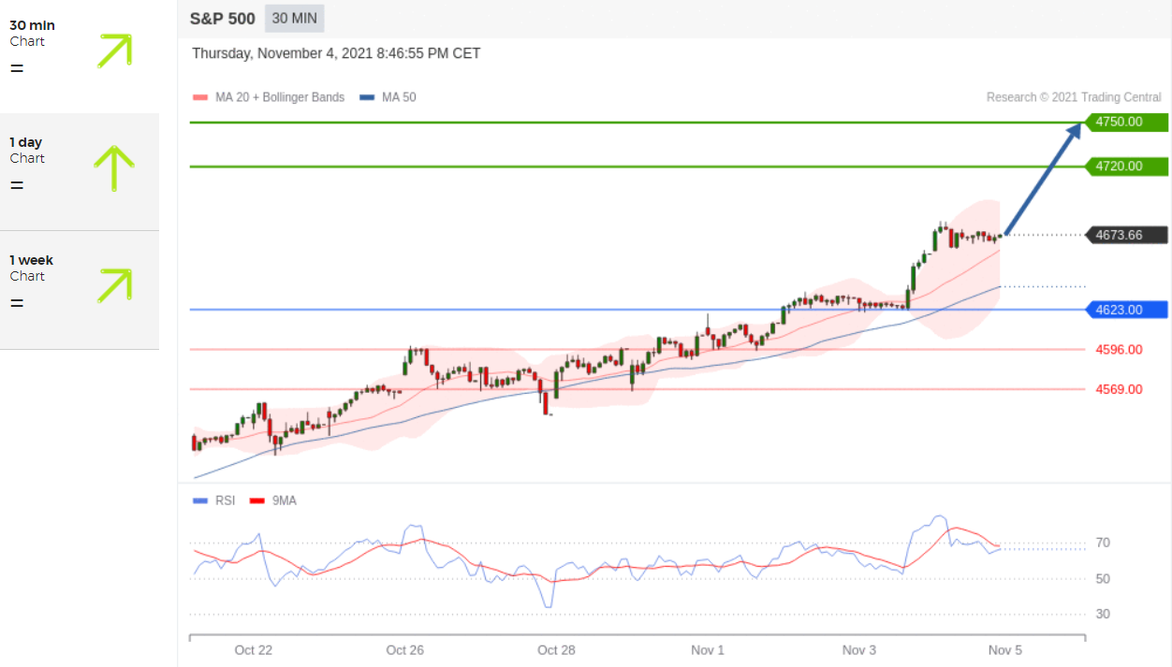Click the S&P 500 chart title
This screenshot has width=1172, height=667.
tap(222, 19)
